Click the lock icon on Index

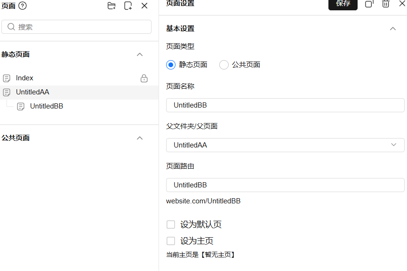[x=144, y=78]
